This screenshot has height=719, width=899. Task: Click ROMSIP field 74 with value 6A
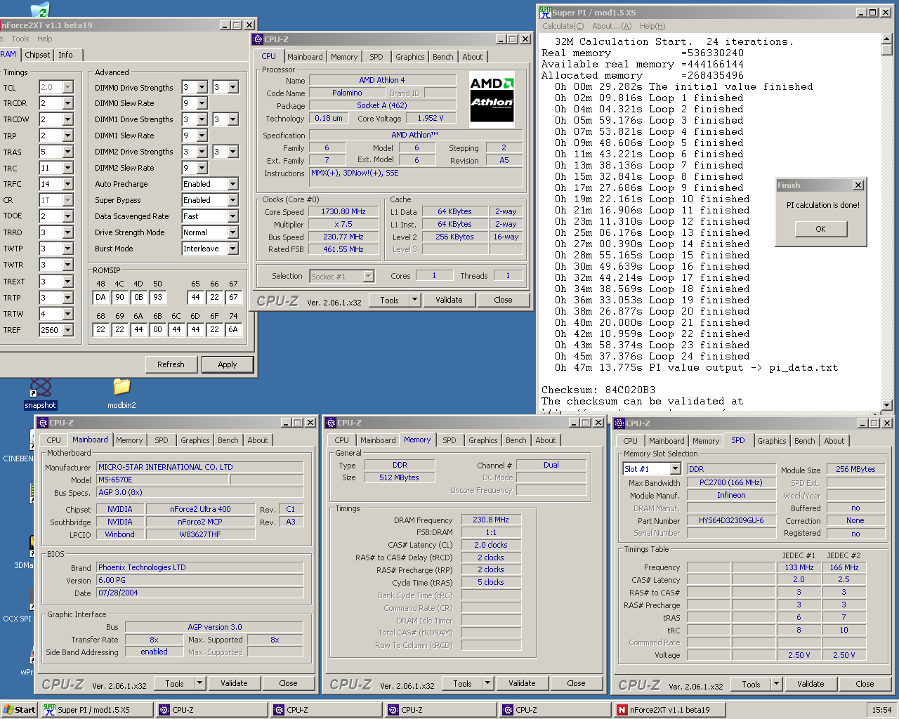(233, 329)
